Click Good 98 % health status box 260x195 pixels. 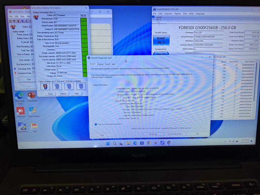pos(161,40)
